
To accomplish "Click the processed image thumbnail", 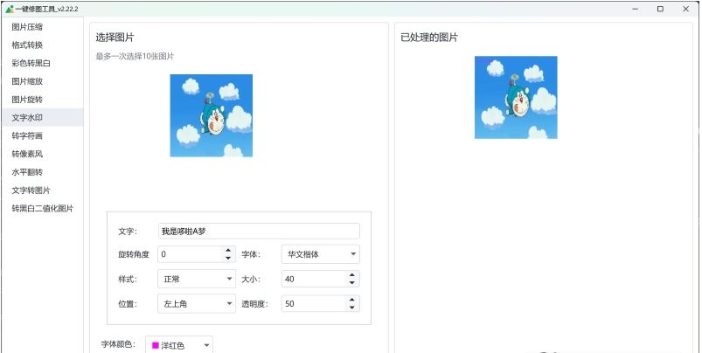I will [x=516, y=97].
